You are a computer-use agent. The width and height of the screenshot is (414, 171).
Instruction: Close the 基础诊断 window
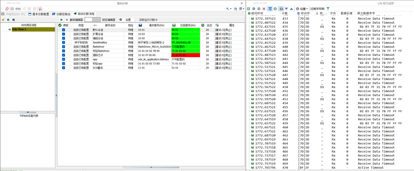tap(242, 3)
